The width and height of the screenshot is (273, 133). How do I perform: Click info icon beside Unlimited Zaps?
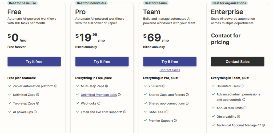click(38, 95)
